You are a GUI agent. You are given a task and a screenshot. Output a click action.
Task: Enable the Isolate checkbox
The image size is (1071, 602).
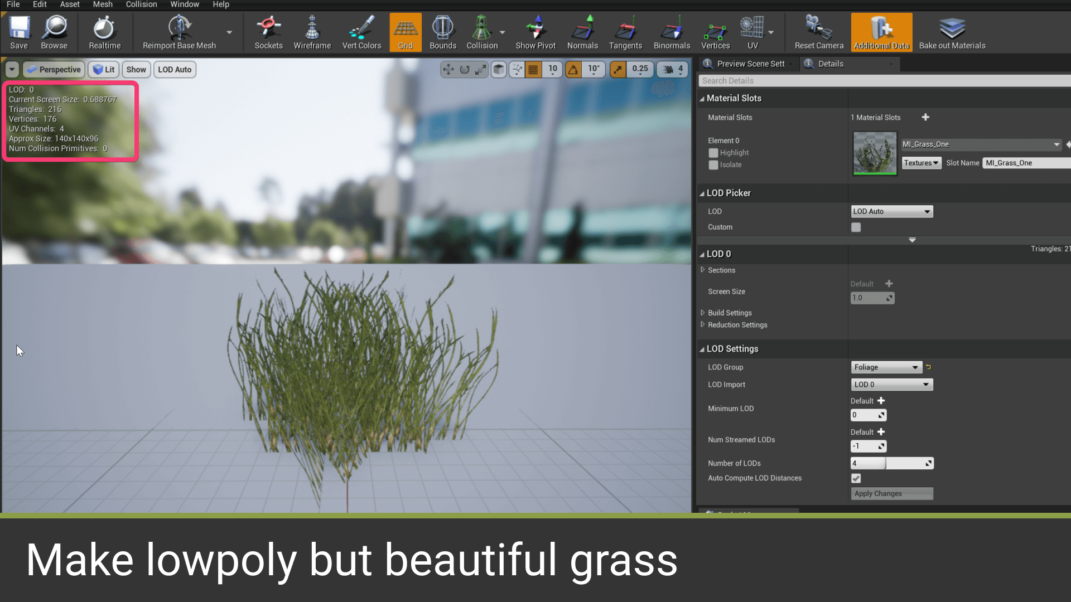pos(713,165)
